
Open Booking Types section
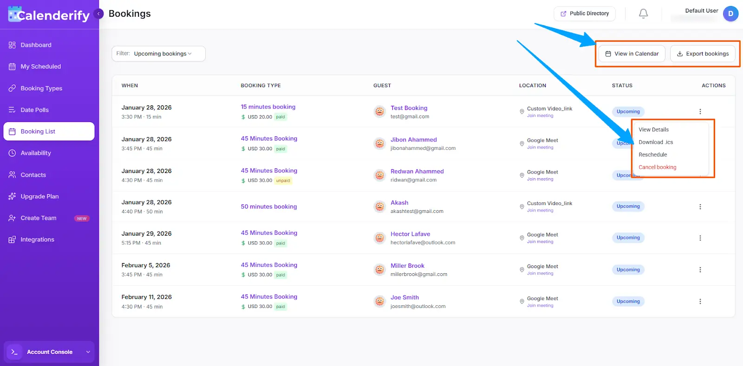click(49, 88)
